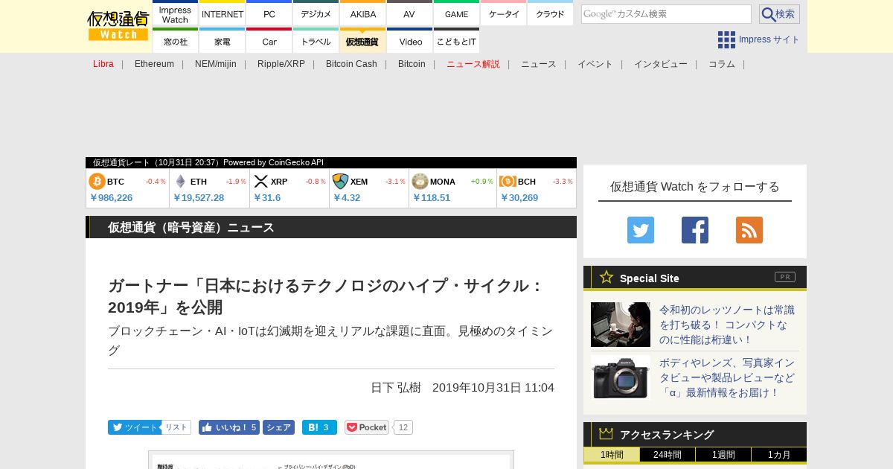893x469 pixels.
Task: Click the Facebook シェア button
Action: pyautogui.click(x=278, y=427)
